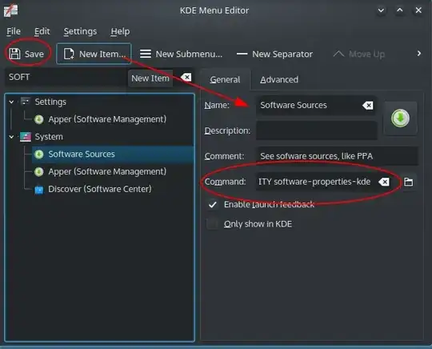Clear the Command field text

pyautogui.click(x=384, y=182)
